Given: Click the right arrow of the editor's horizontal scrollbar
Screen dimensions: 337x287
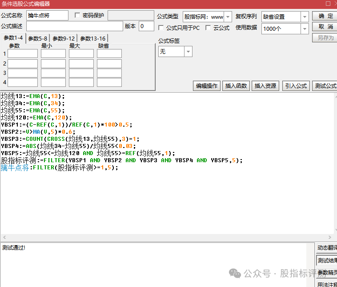Looking at the screenshot, I should pyautogui.click(x=329, y=238).
